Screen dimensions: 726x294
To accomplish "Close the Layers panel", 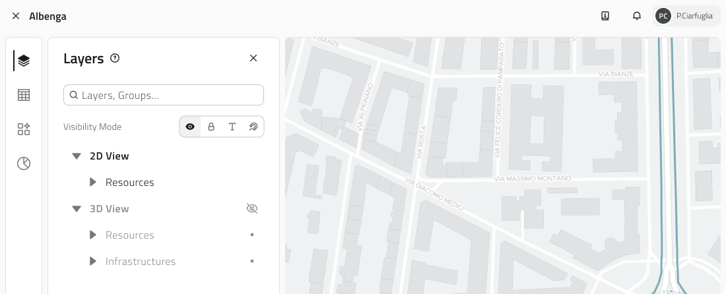I will pyautogui.click(x=253, y=59).
